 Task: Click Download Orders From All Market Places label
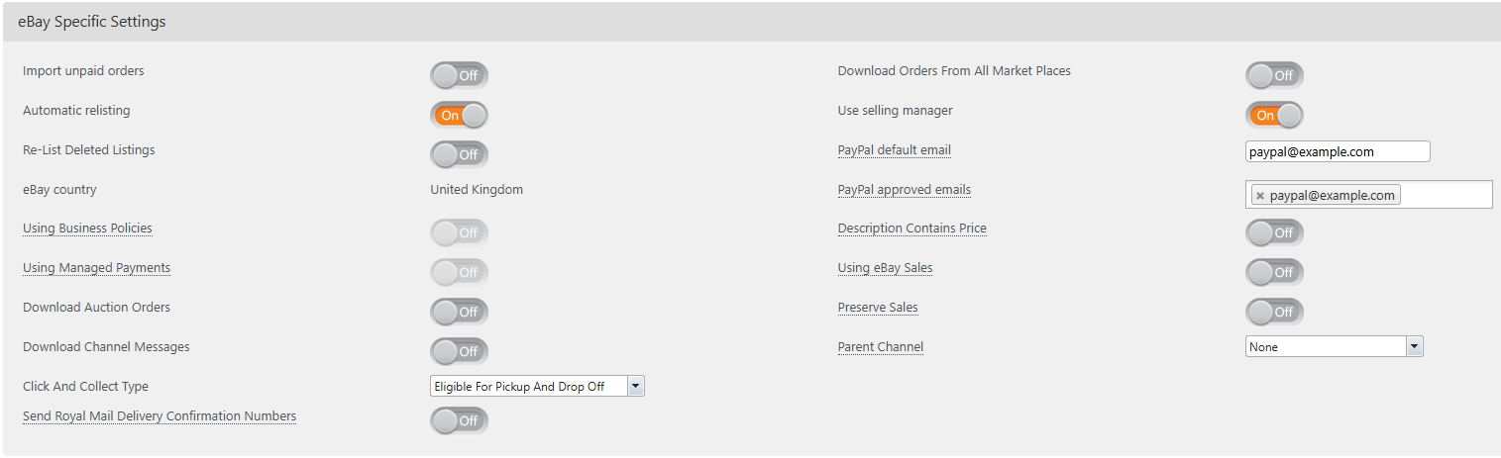coord(954,71)
